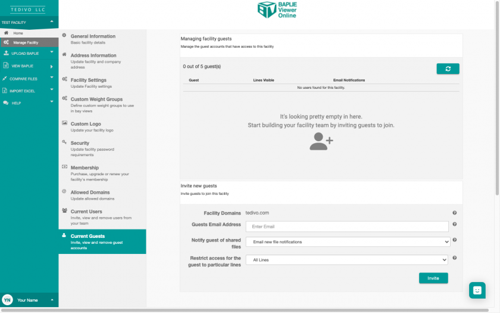Open Allowed Domains section
This screenshot has width=500, height=313.
tap(102, 195)
